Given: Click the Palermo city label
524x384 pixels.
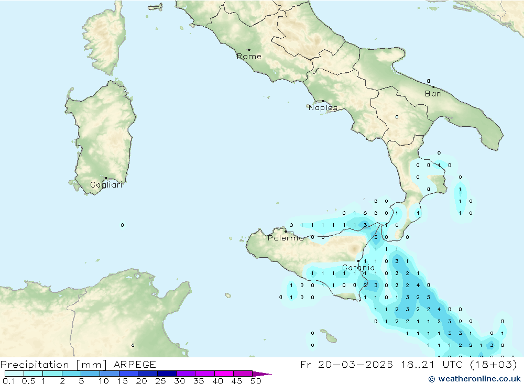Looking at the screenshot, I should [286, 238].
